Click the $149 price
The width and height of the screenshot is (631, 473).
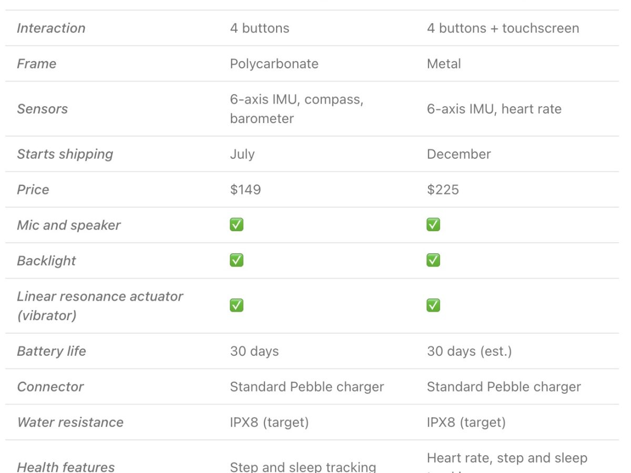pos(245,190)
